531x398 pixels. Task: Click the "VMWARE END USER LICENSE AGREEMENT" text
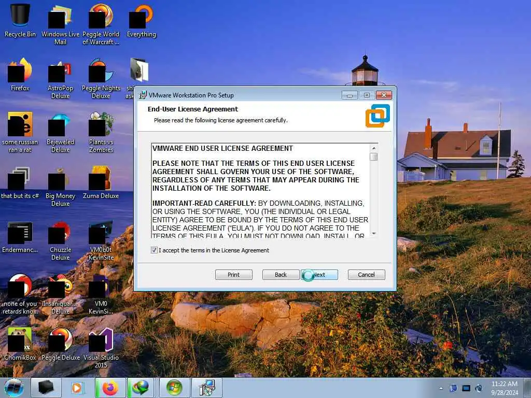pos(222,148)
